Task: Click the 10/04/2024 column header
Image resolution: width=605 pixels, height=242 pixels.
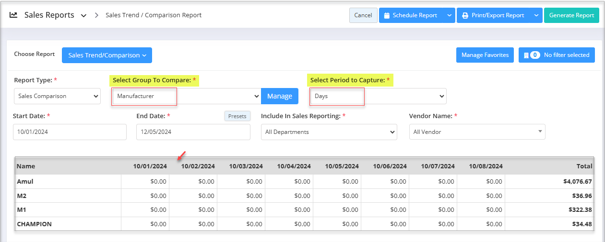Action: (x=294, y=166)
